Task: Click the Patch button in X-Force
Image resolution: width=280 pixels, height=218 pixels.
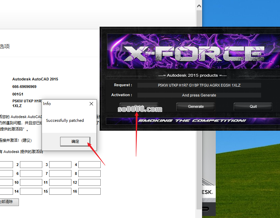Action: (138, 106)
